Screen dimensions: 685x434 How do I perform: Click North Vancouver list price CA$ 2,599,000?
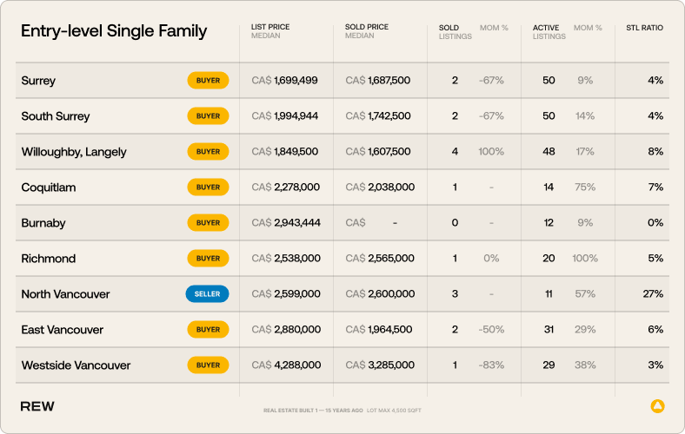coord(286,294)
